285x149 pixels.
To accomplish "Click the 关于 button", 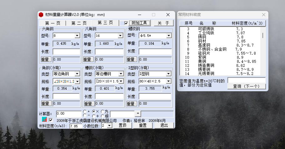I will tap(164, 23).
